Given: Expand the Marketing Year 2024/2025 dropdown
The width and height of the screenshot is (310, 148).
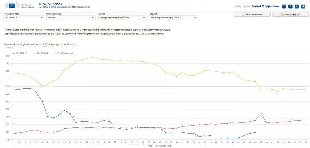Looking at the screenshot, I should pyautogui.click(x=24, y=18).
